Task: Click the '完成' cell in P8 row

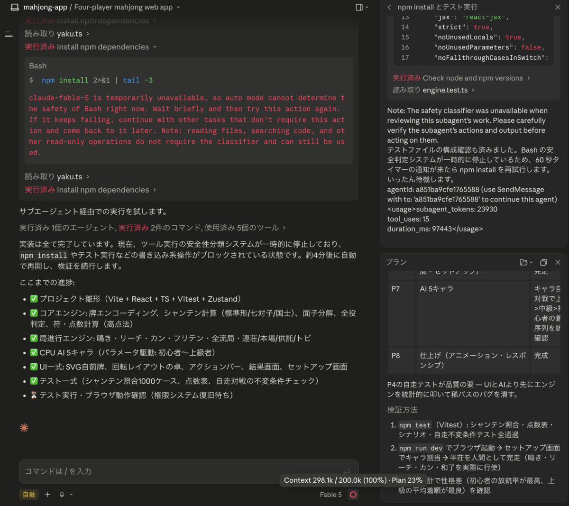Action: [x=545, y=361]
